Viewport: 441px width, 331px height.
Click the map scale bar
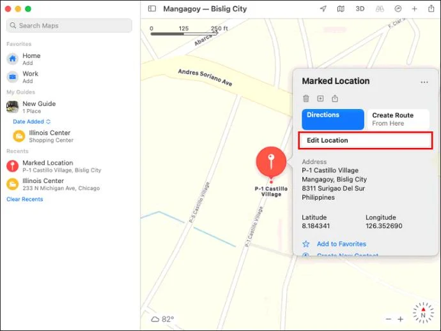[185, 34]
